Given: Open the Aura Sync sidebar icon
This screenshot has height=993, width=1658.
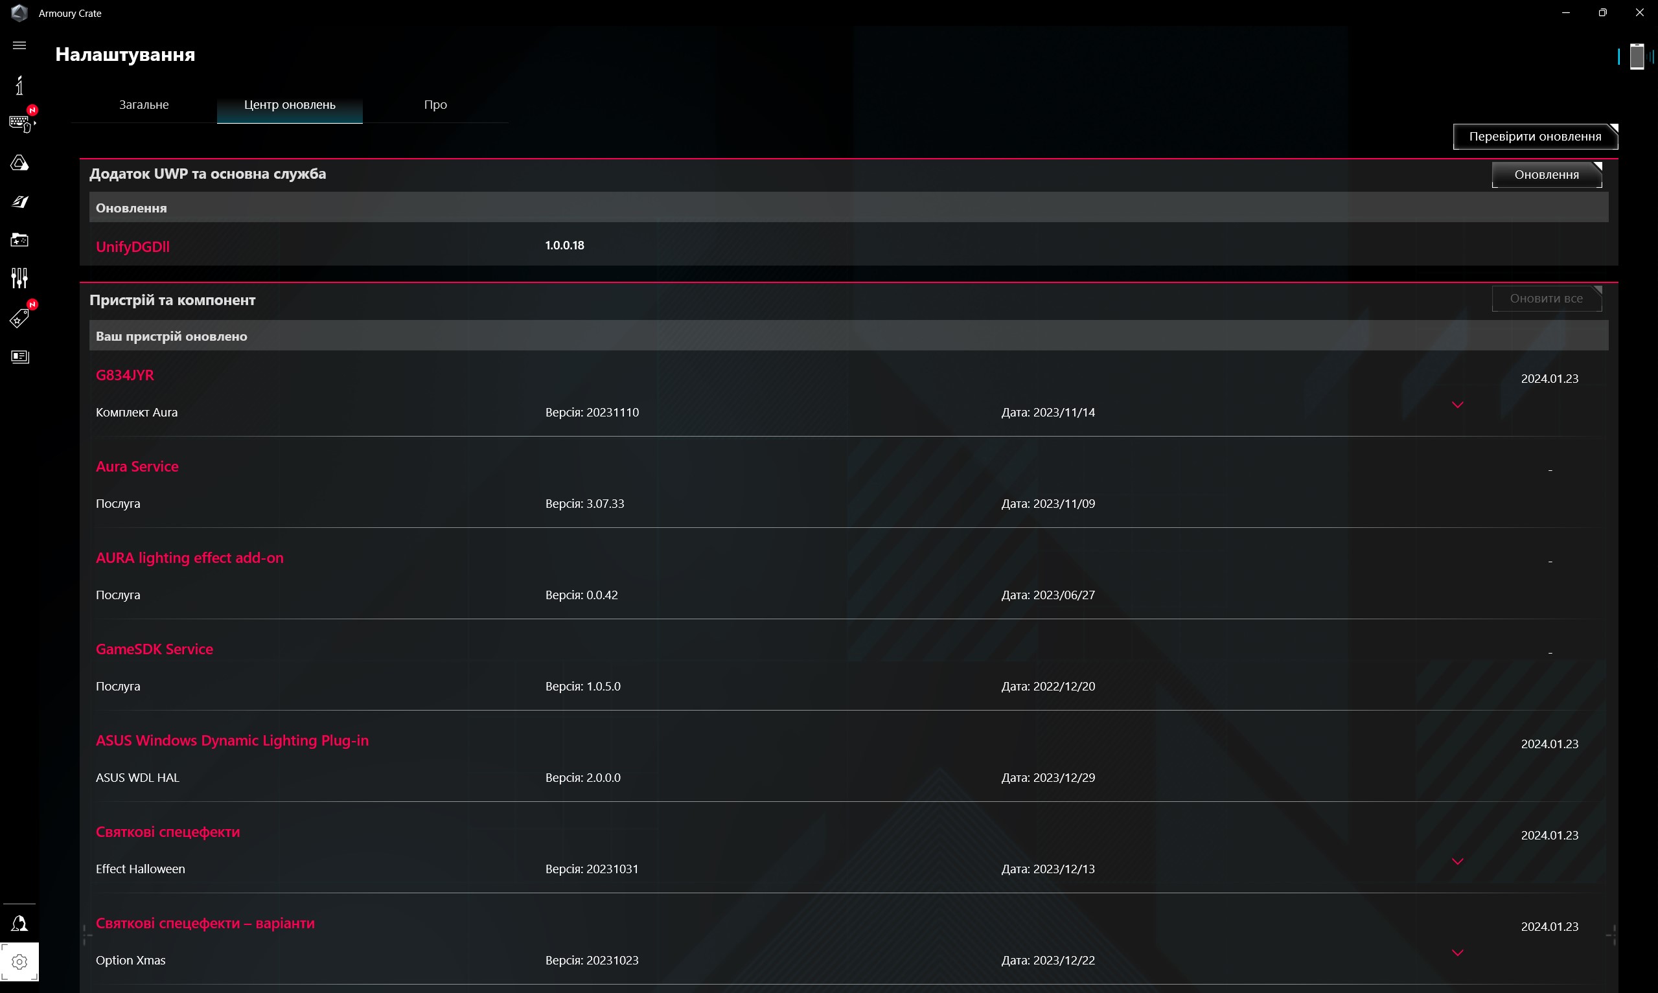Looking at the screenshot, I should [x=19, y=163].
